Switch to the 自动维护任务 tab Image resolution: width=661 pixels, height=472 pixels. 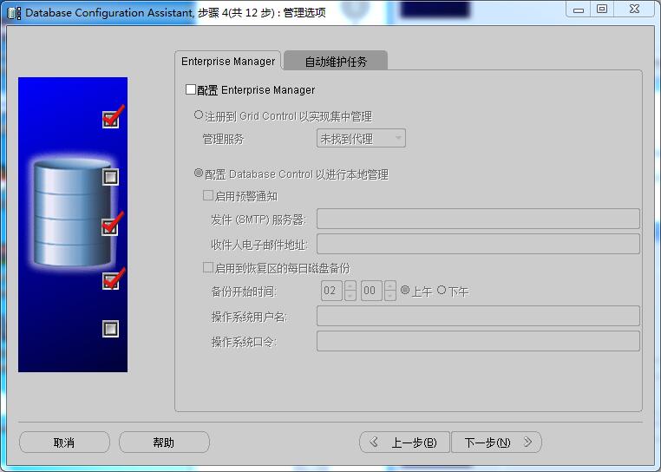(336, 61)
